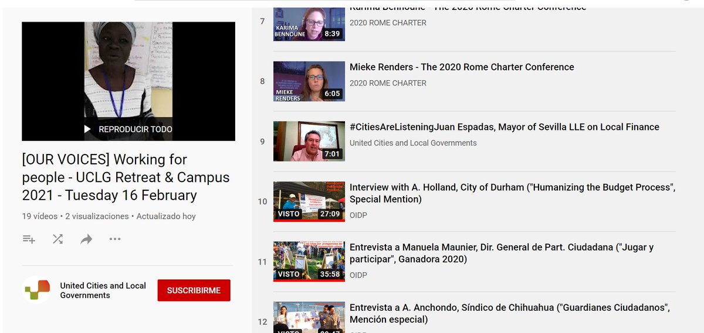Click the 35:58 duration badge
Image resolution: width=704 pixels, height=333 pixels.
pyautogui.click(x=329, y=274)
